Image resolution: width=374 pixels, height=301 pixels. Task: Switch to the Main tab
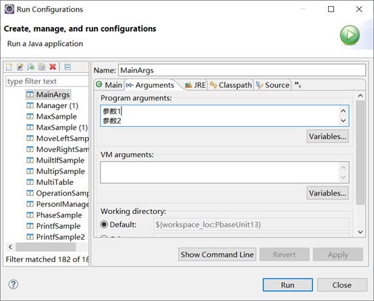pos(109,85)
